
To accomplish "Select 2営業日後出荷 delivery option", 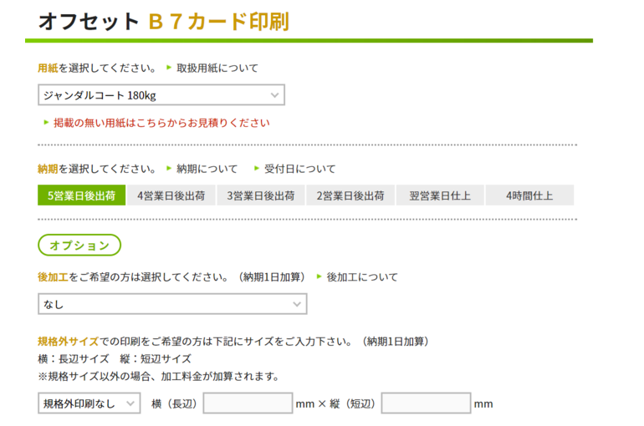I will [350, 195].
